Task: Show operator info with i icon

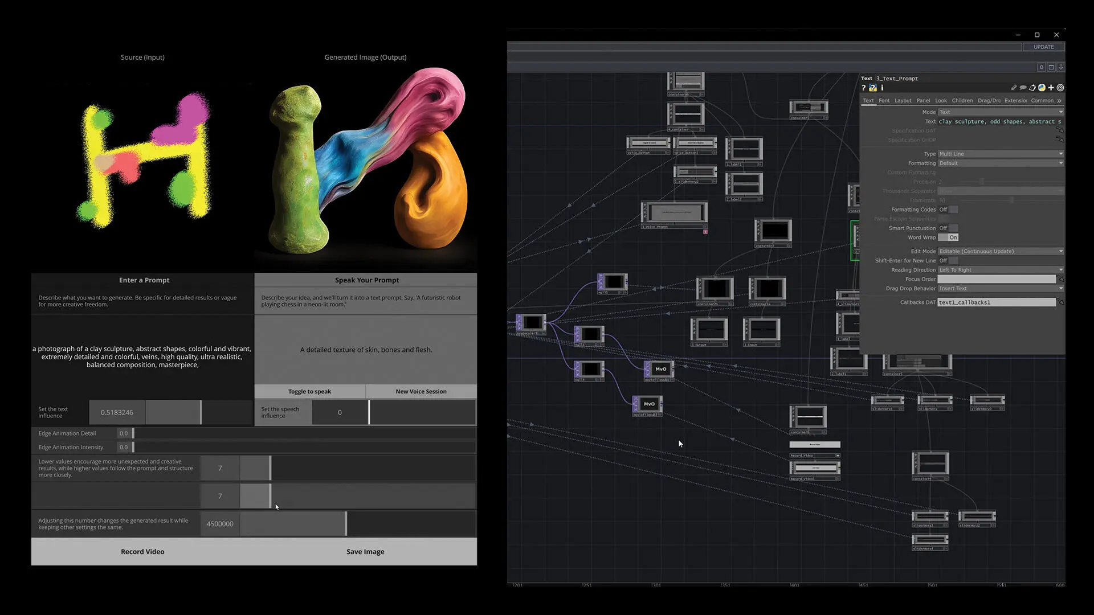Action: point(882,88)
